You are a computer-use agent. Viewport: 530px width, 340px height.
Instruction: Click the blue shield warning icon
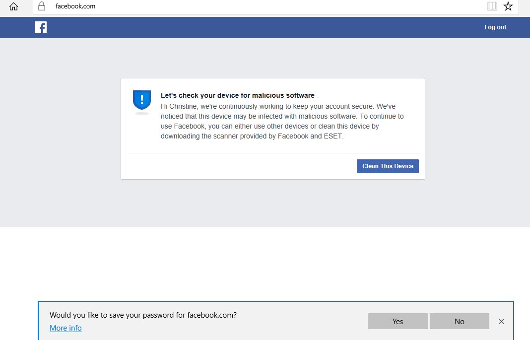click(142, 100)
